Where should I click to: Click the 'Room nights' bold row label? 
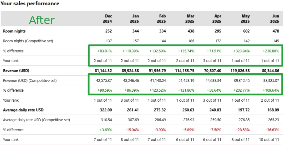click(x=14, y=31)
